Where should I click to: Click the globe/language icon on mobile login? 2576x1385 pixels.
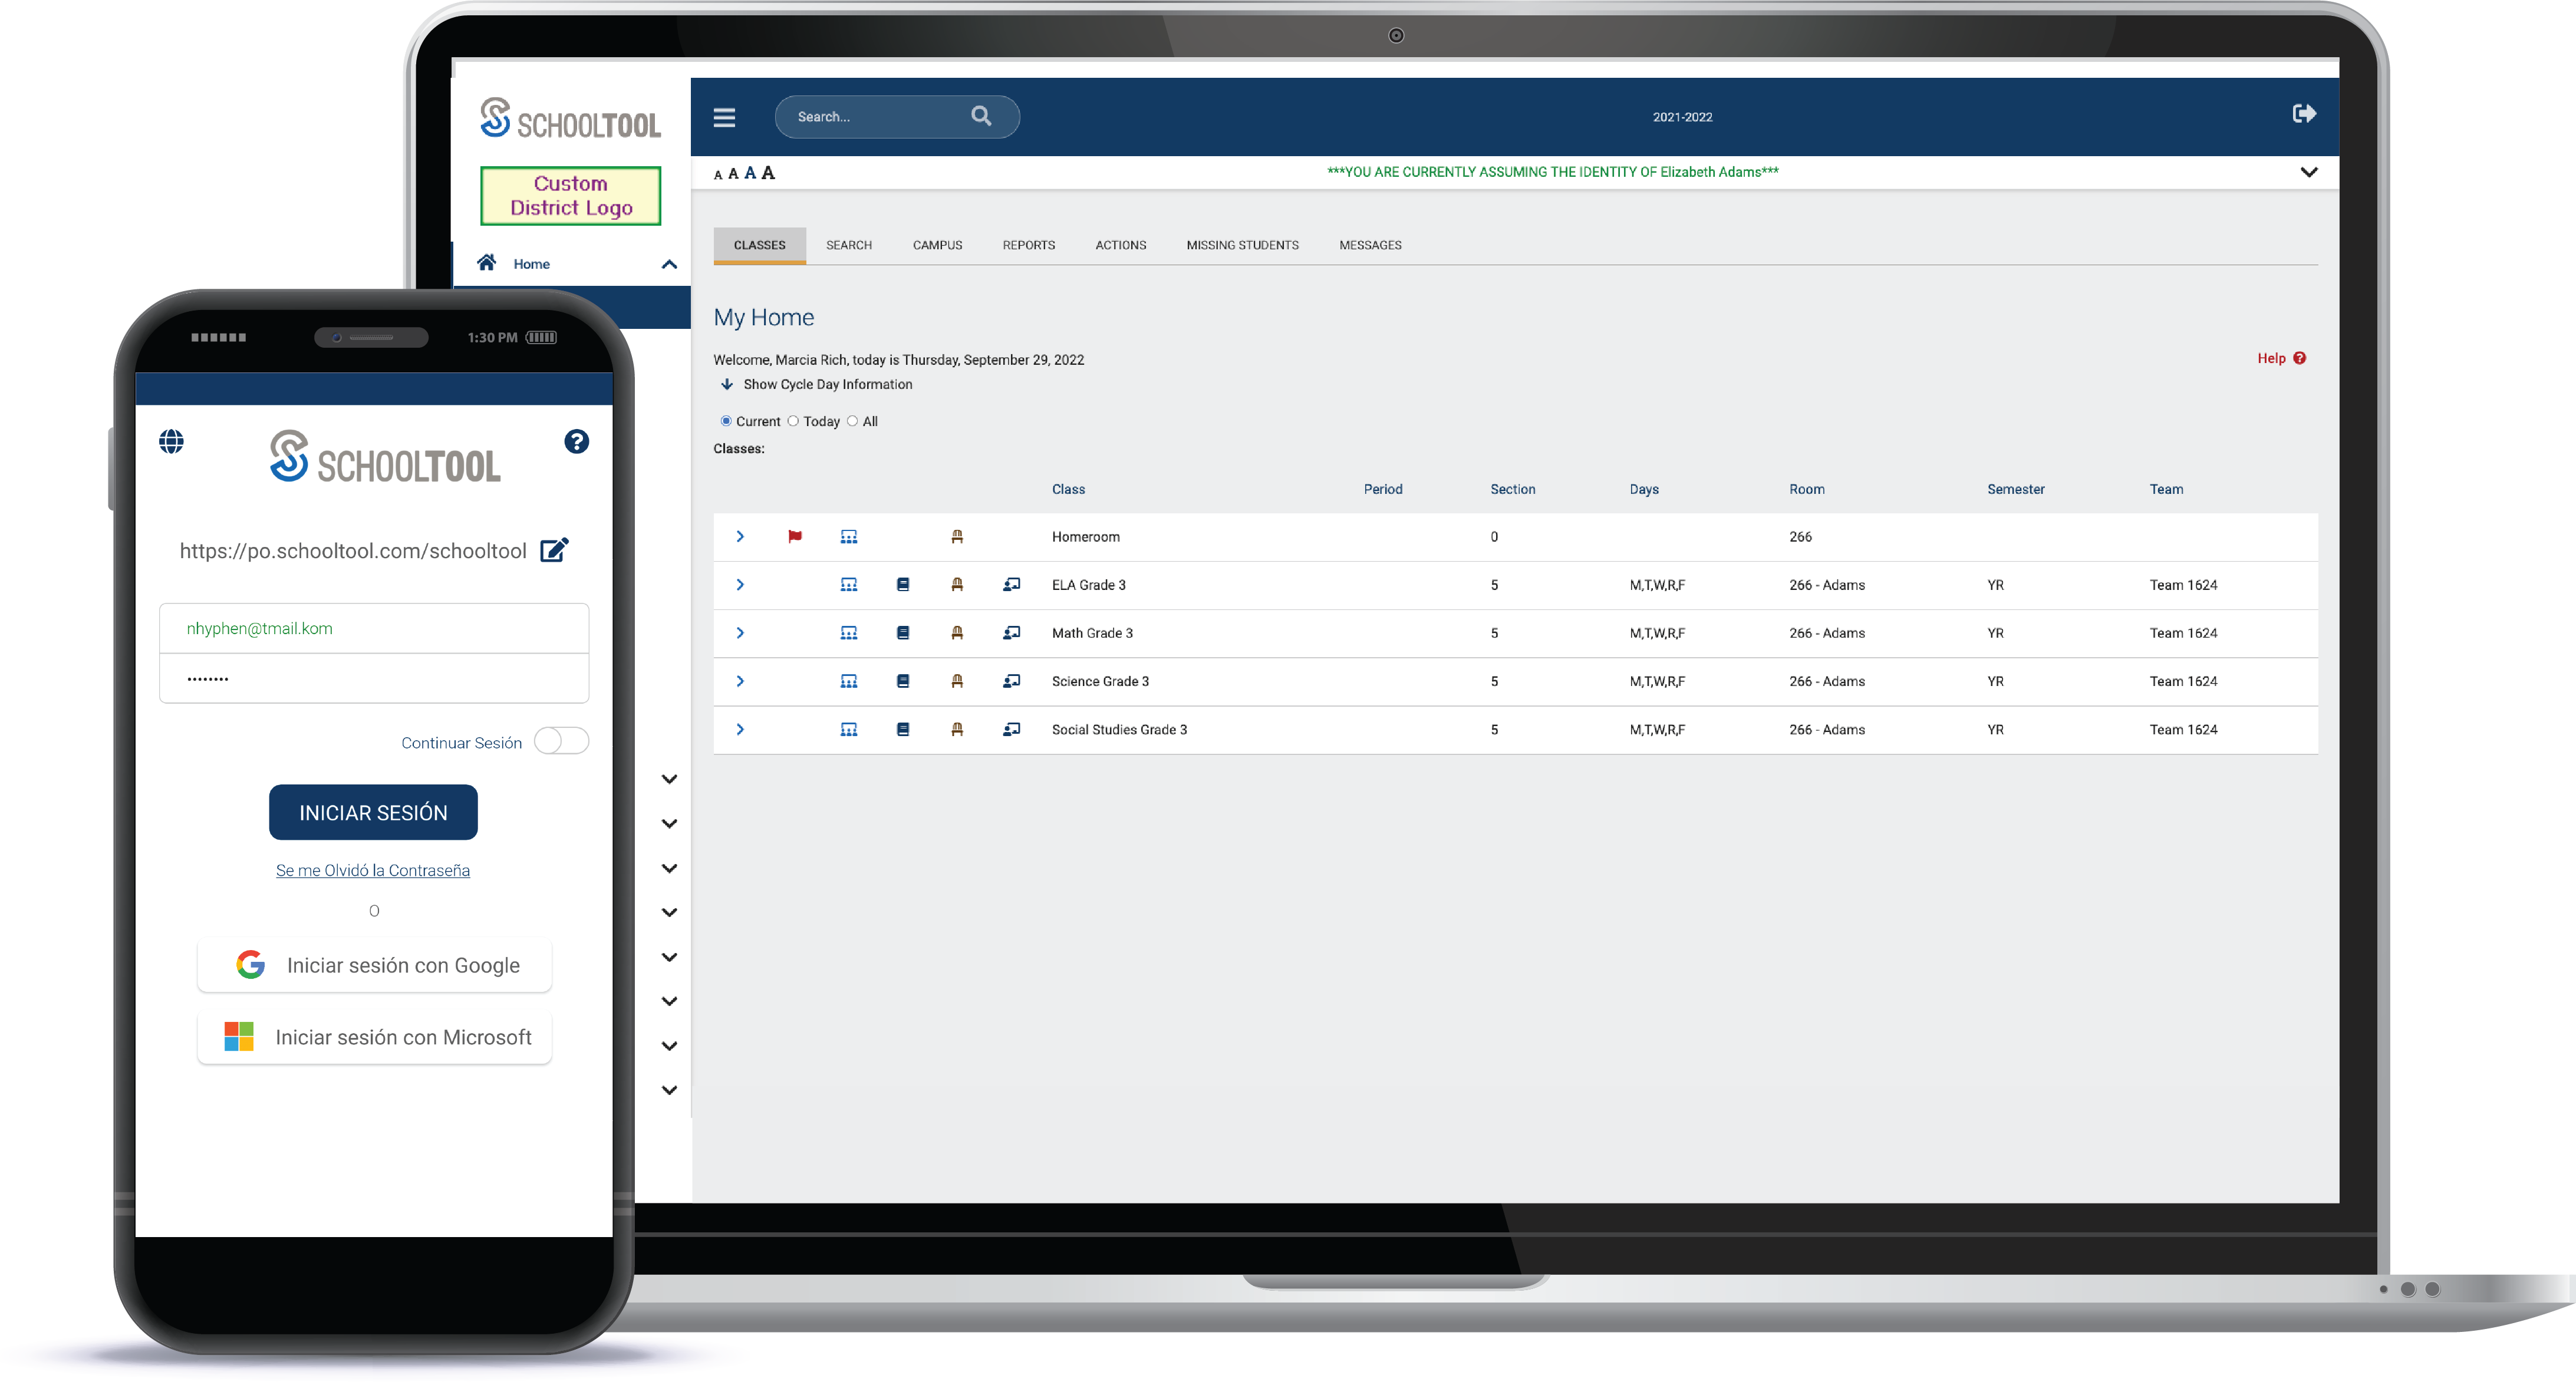pos(172,440)
